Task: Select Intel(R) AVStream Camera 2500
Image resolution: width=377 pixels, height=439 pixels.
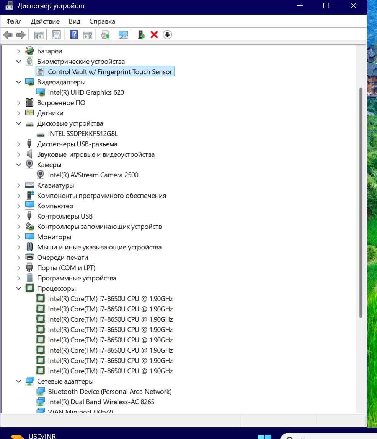Action: [93, 175]
